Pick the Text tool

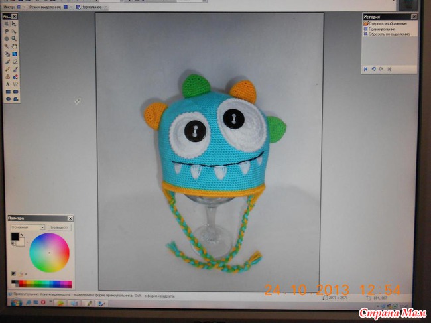(x=7, y=84)
